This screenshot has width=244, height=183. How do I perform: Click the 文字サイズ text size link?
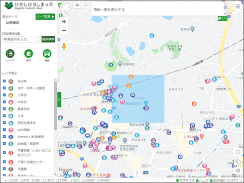click(185, 181)
